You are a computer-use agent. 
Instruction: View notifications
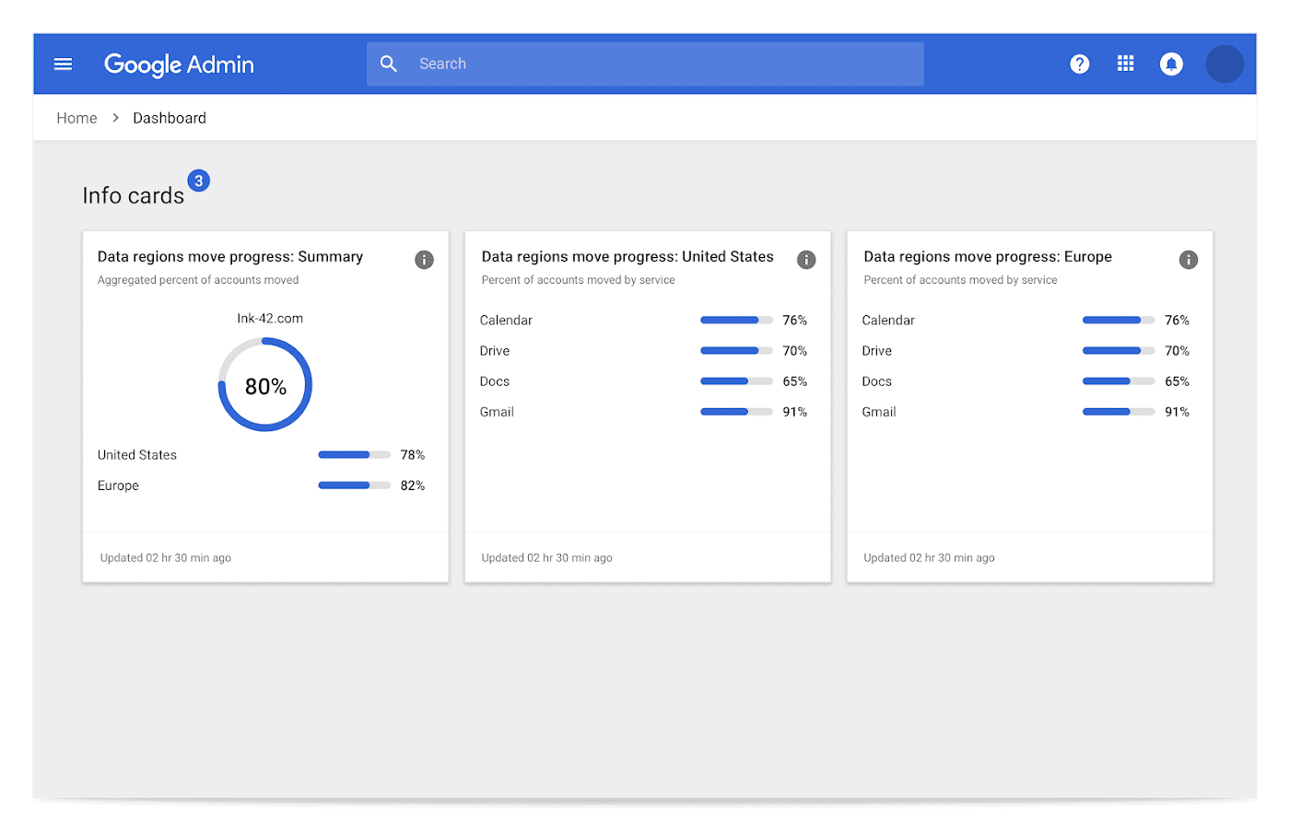pos(1171,64)
